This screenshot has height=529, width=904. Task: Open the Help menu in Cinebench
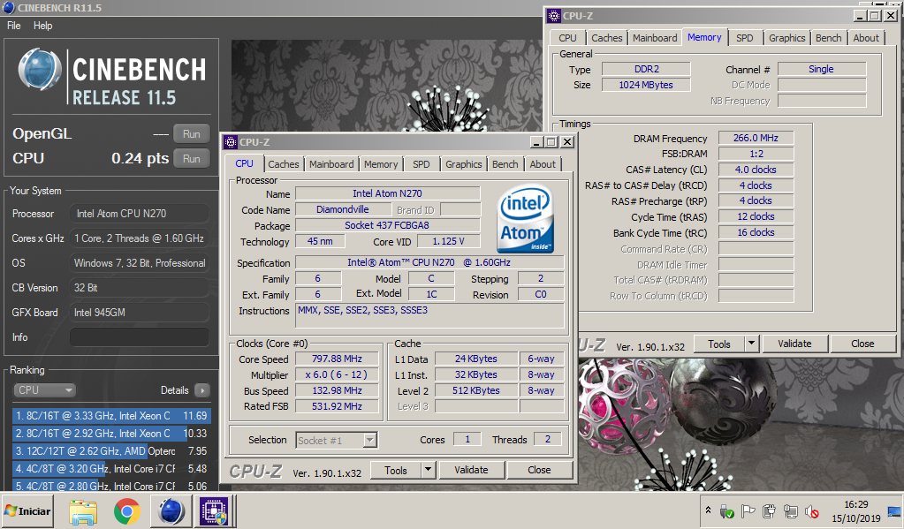tap(42, 26)
